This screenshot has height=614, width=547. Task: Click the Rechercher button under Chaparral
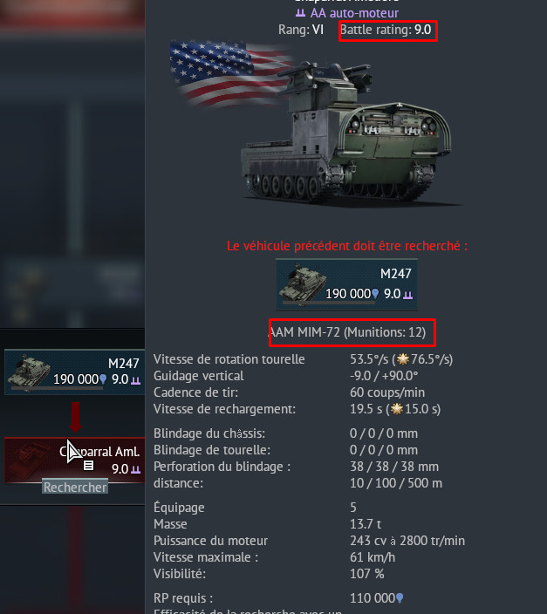point(75,488)
